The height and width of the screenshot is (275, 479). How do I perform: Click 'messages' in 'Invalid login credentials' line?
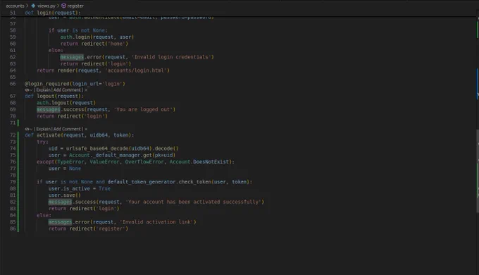72,57
